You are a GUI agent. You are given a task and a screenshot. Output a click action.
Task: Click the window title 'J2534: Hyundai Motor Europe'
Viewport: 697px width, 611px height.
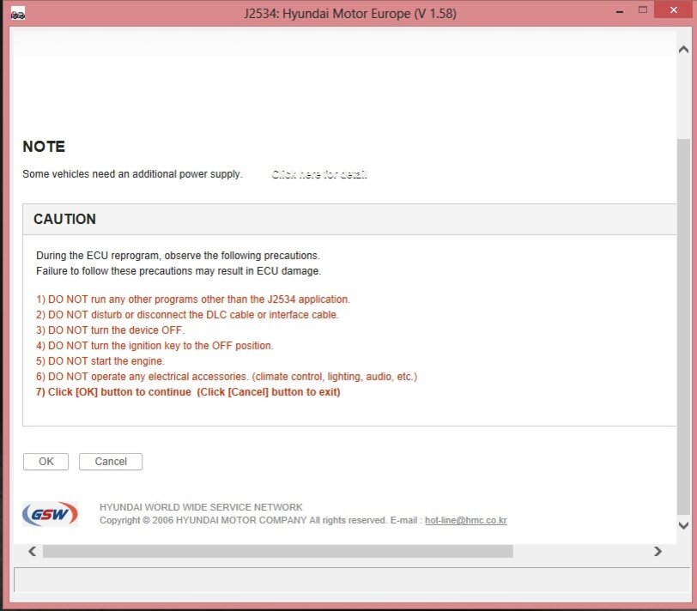350,14
